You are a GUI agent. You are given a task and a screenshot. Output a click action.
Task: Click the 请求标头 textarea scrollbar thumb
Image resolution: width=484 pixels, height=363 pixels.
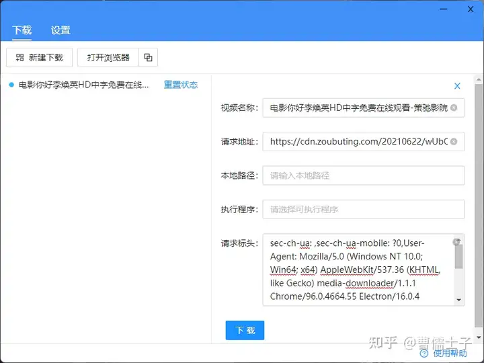tap(459, 257)
